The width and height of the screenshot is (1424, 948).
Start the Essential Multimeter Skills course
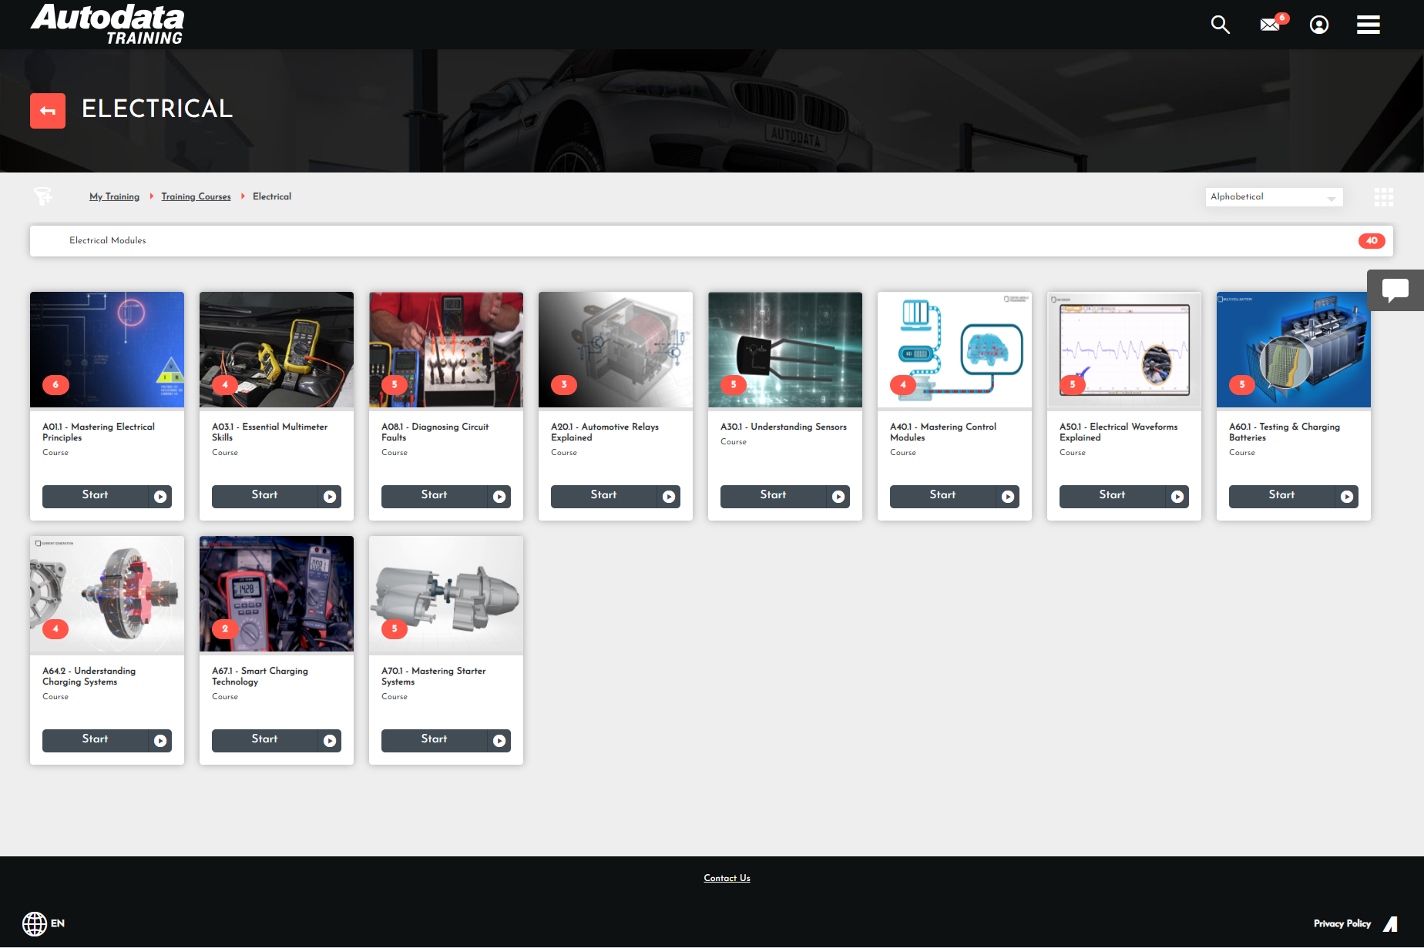pos(276,496)
